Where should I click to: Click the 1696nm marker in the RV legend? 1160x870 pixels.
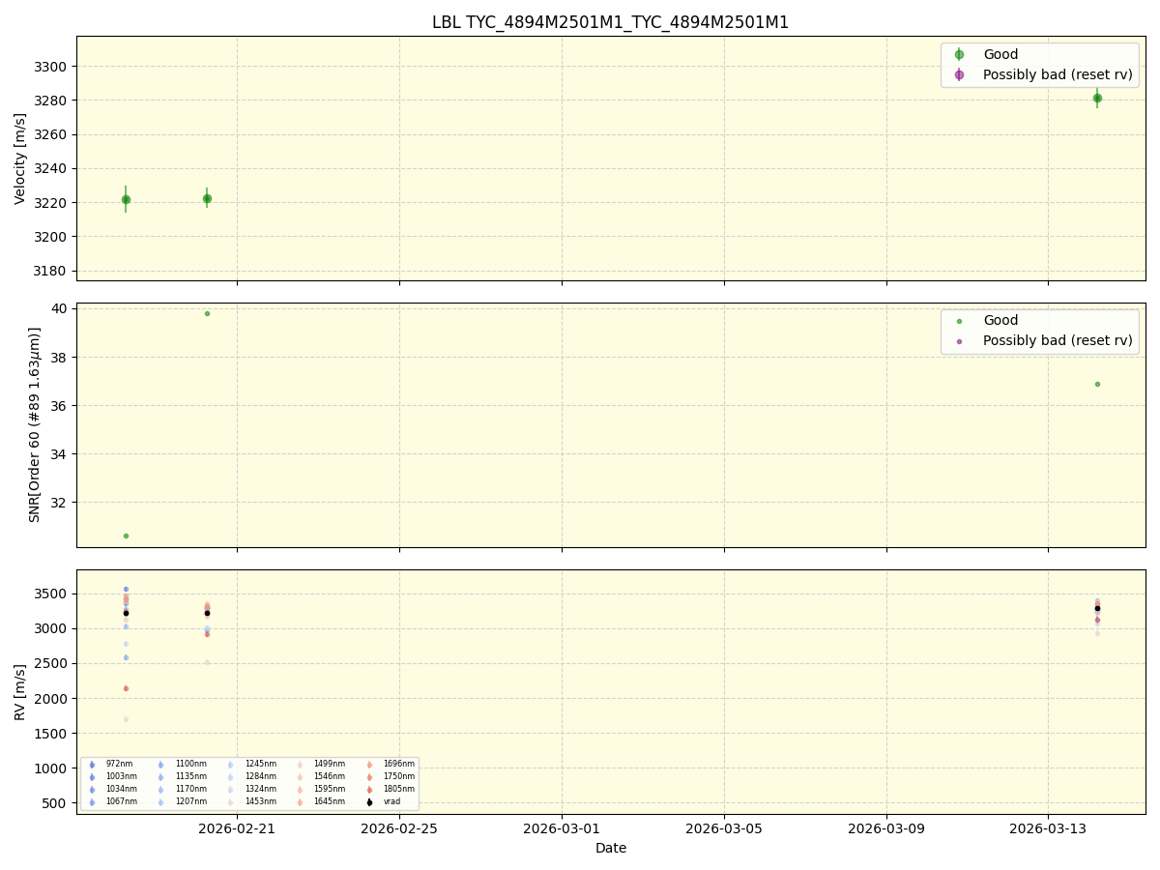(369, 765)
